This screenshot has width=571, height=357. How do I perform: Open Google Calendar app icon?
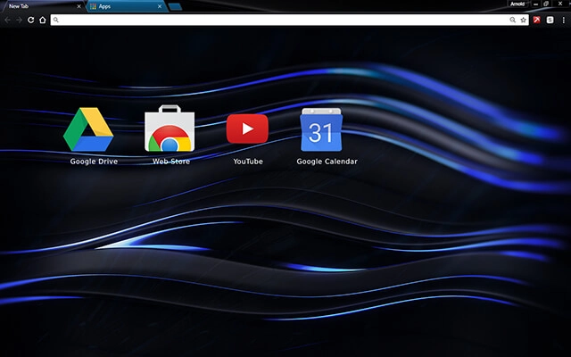[x=321, y=129]
